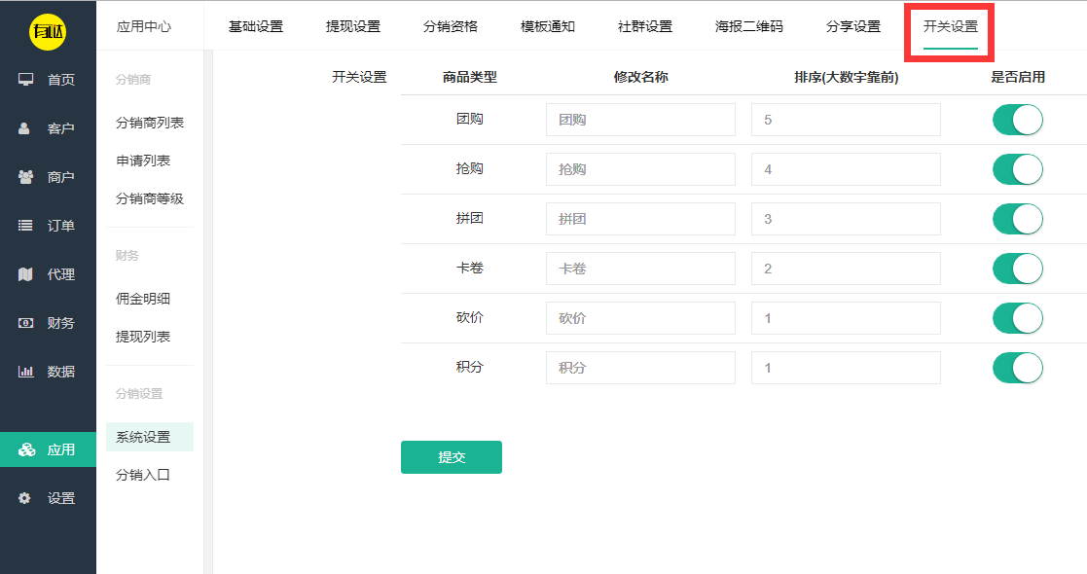This screenshot has width=1087, height=574.
Task: Click the 首页 monitor icon
Action: pyautogui.click(x=25, y=79)
